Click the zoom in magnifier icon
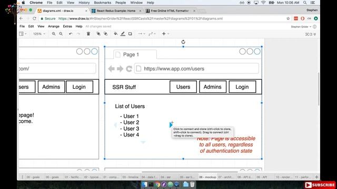The image size is (337, 189). 54,34
